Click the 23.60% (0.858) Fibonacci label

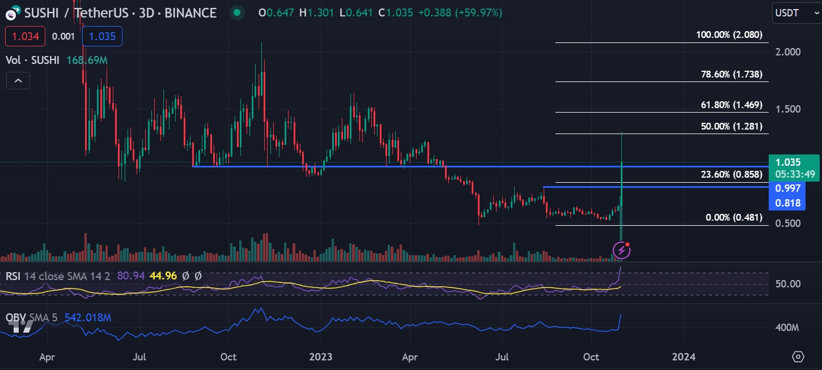coord(731,175)
